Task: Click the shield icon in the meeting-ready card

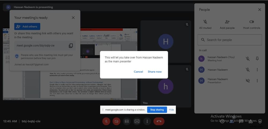Action: (x=17, y=56)
